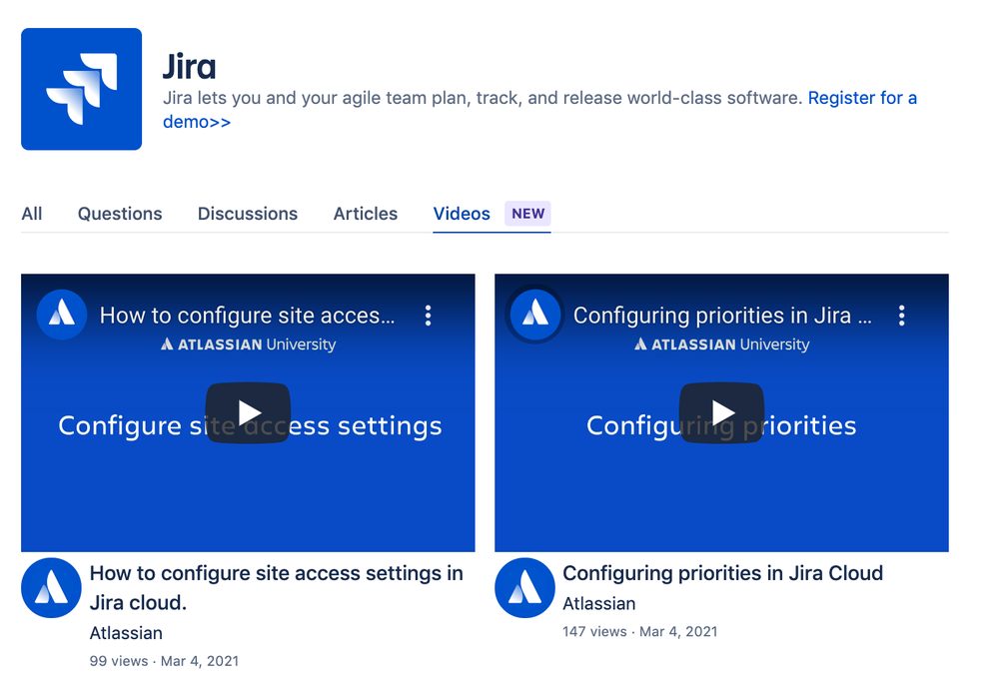Click Atlassian author under site access video
The image size is (998, 677).
(126, 633)
